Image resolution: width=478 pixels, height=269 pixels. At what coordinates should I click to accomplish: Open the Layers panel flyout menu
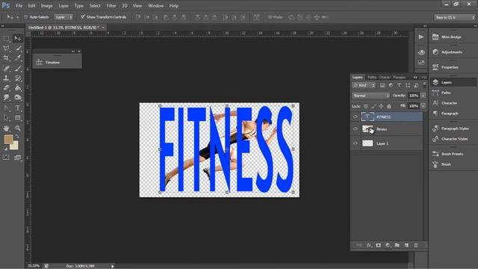coord(423,77)
